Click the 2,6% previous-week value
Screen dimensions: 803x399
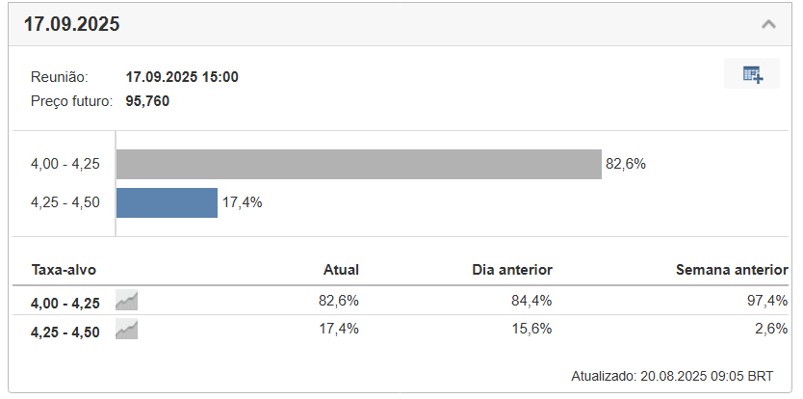771,329
